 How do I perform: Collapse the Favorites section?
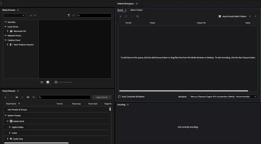(6, 22)
